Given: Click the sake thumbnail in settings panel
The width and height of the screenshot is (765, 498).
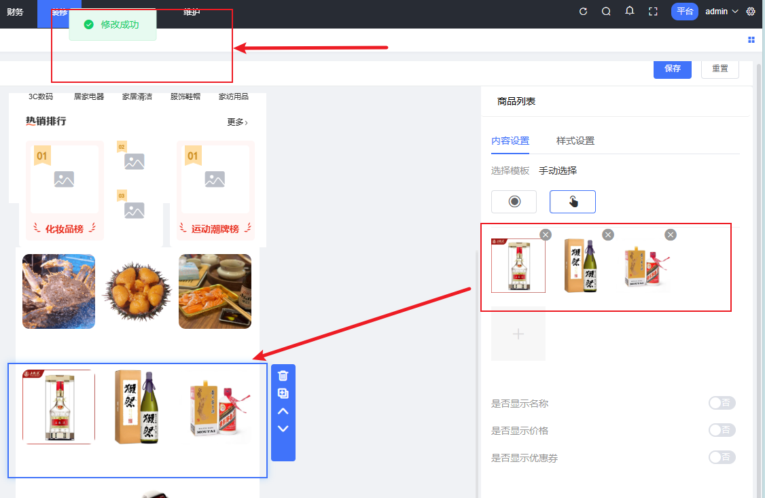Looking at the screenshot, I should pyautogui.click(x=581, y=266).
